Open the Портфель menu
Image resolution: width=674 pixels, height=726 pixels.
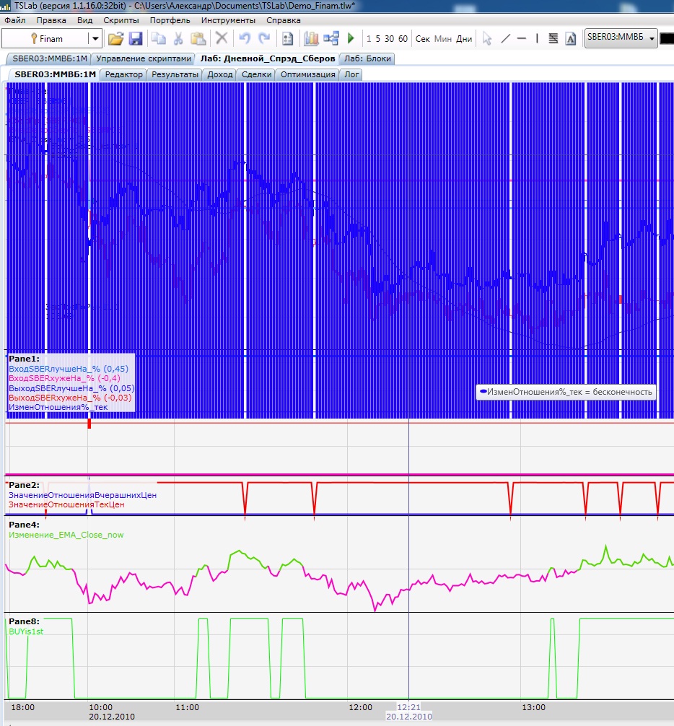tap(170, 20)
